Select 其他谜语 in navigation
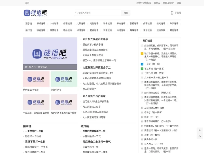Viewport: 204px width, 153px height. [x=174, y=30]
